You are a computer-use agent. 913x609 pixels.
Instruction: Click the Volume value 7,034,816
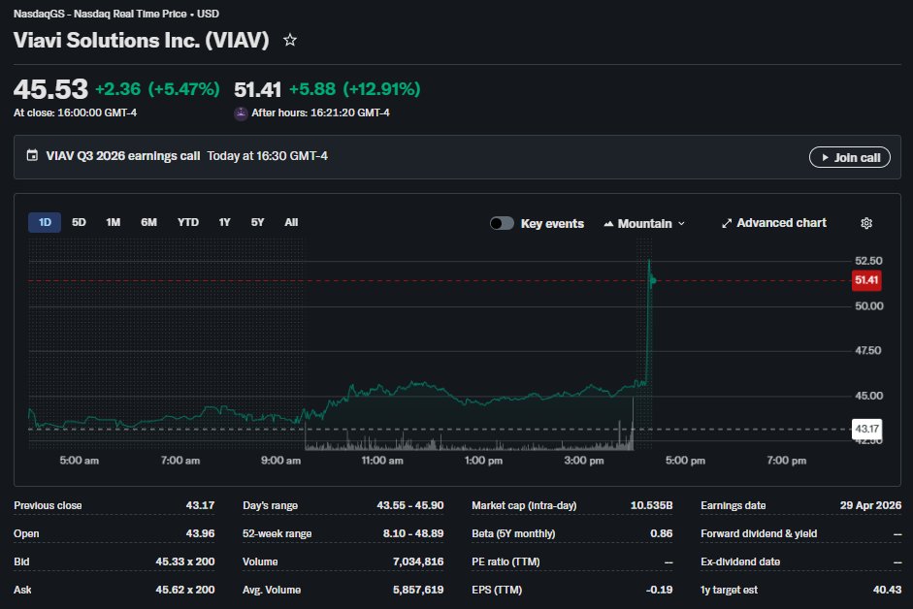point(418,561)
